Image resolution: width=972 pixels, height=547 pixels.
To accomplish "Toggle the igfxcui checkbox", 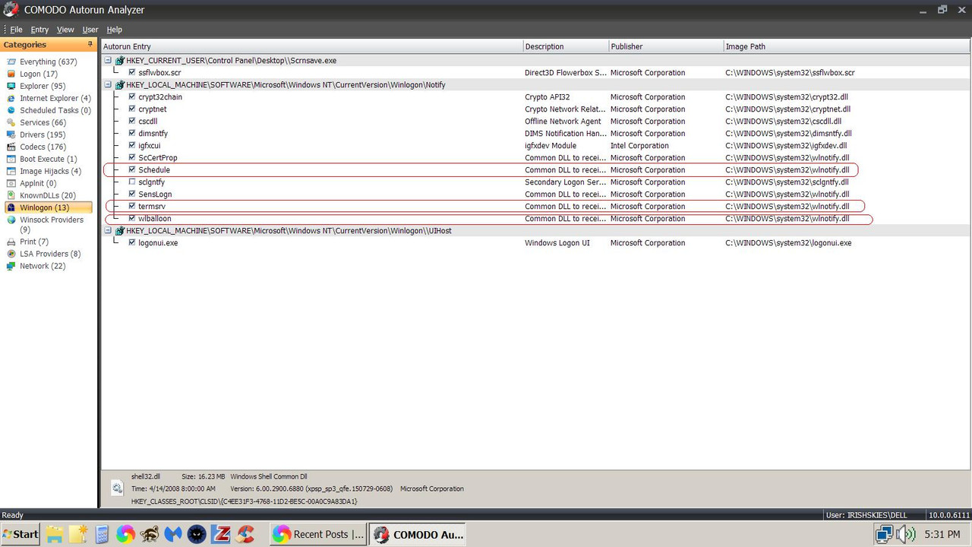I will 132,145.
